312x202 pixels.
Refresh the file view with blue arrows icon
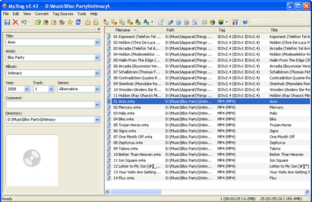coord(78,22)
